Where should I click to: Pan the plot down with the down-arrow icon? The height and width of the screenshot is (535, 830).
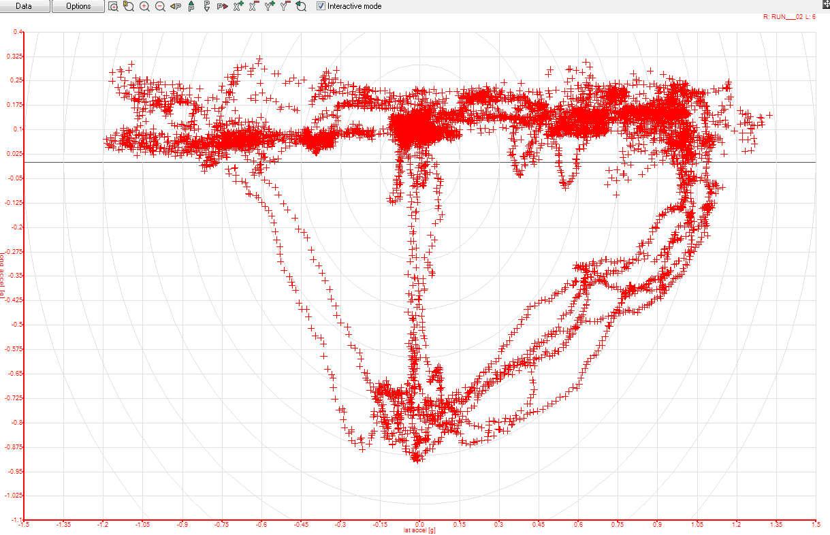(x=206, y=6)
